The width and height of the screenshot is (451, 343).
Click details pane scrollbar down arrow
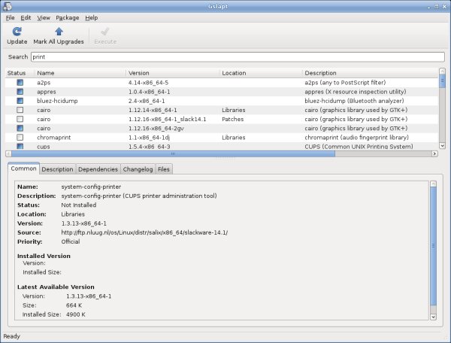pyautogui.click(x=433, y=317)
